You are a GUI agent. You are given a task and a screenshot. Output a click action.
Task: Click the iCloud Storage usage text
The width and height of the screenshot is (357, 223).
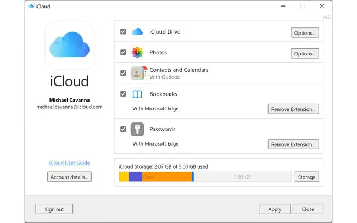pyautogui.click(x=163, y=166)
